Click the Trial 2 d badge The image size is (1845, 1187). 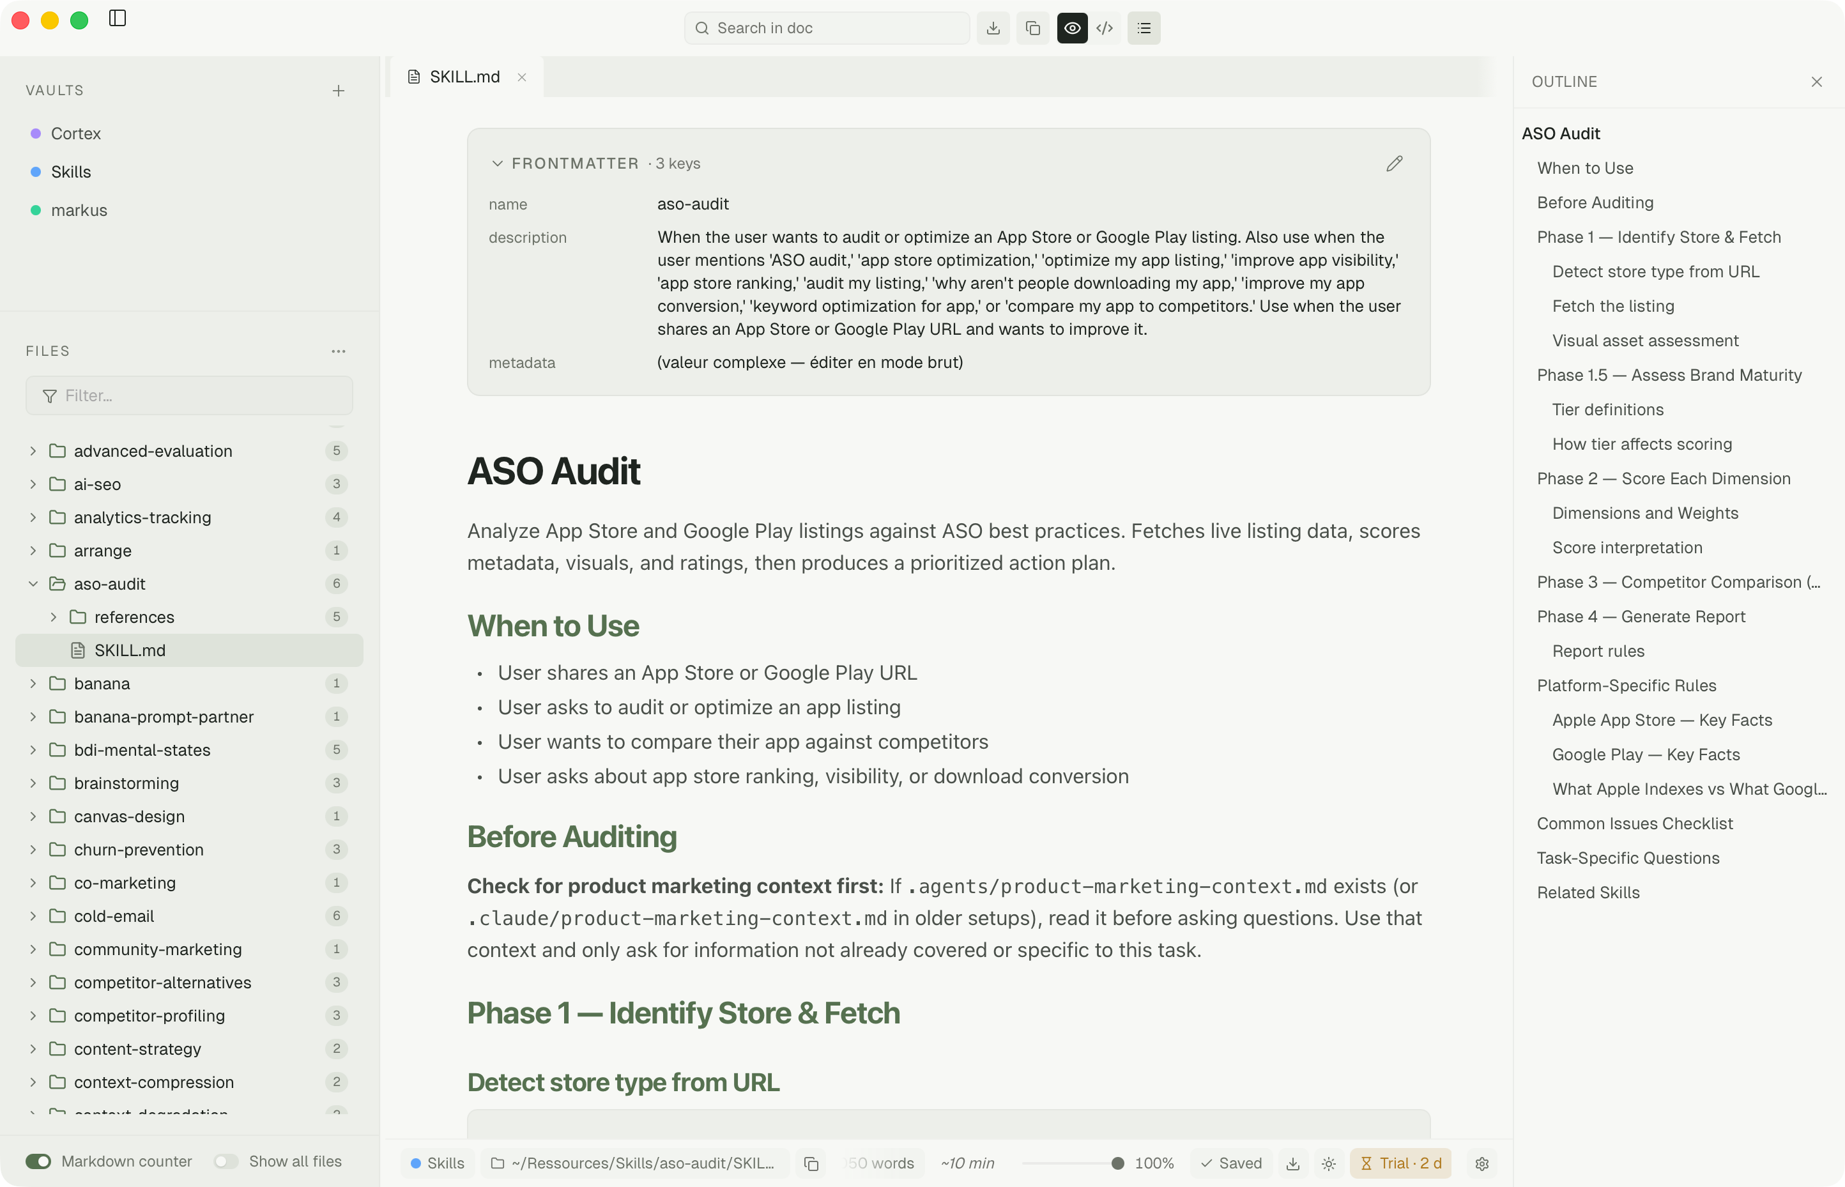click(x=1400, y=1163)
